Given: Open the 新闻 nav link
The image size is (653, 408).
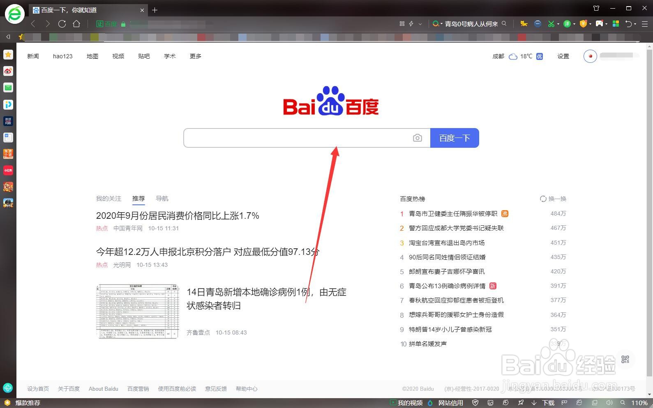Looking at the screenshot, I should 33,56.
